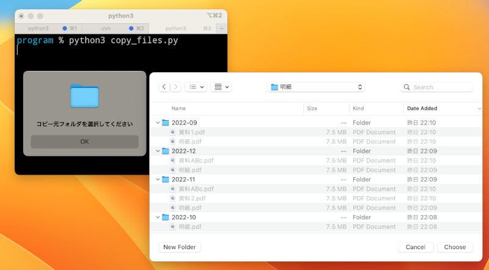This screenshot has height=270, width=489.
Task: Click the Search field in file dialog
Action: pos(437,87)
